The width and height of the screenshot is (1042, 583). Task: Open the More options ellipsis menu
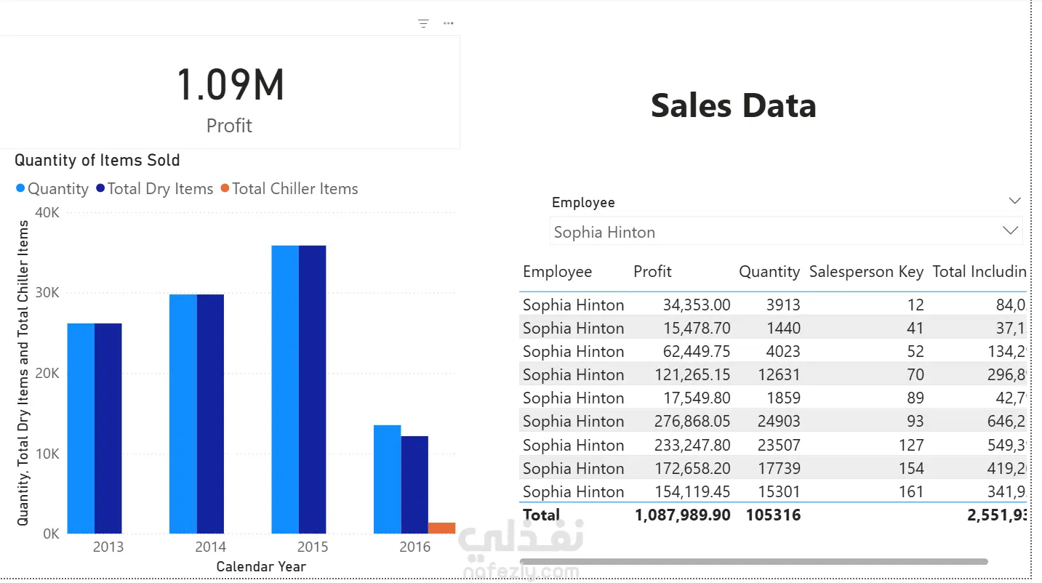[x=449, y=23]
